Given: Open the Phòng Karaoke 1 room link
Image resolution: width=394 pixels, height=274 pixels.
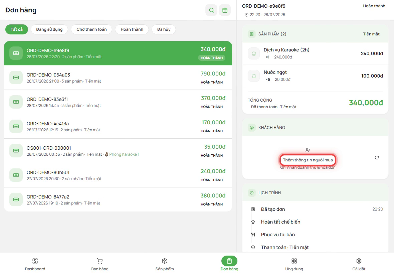Looking at the screenshot, I should point(122,154).
